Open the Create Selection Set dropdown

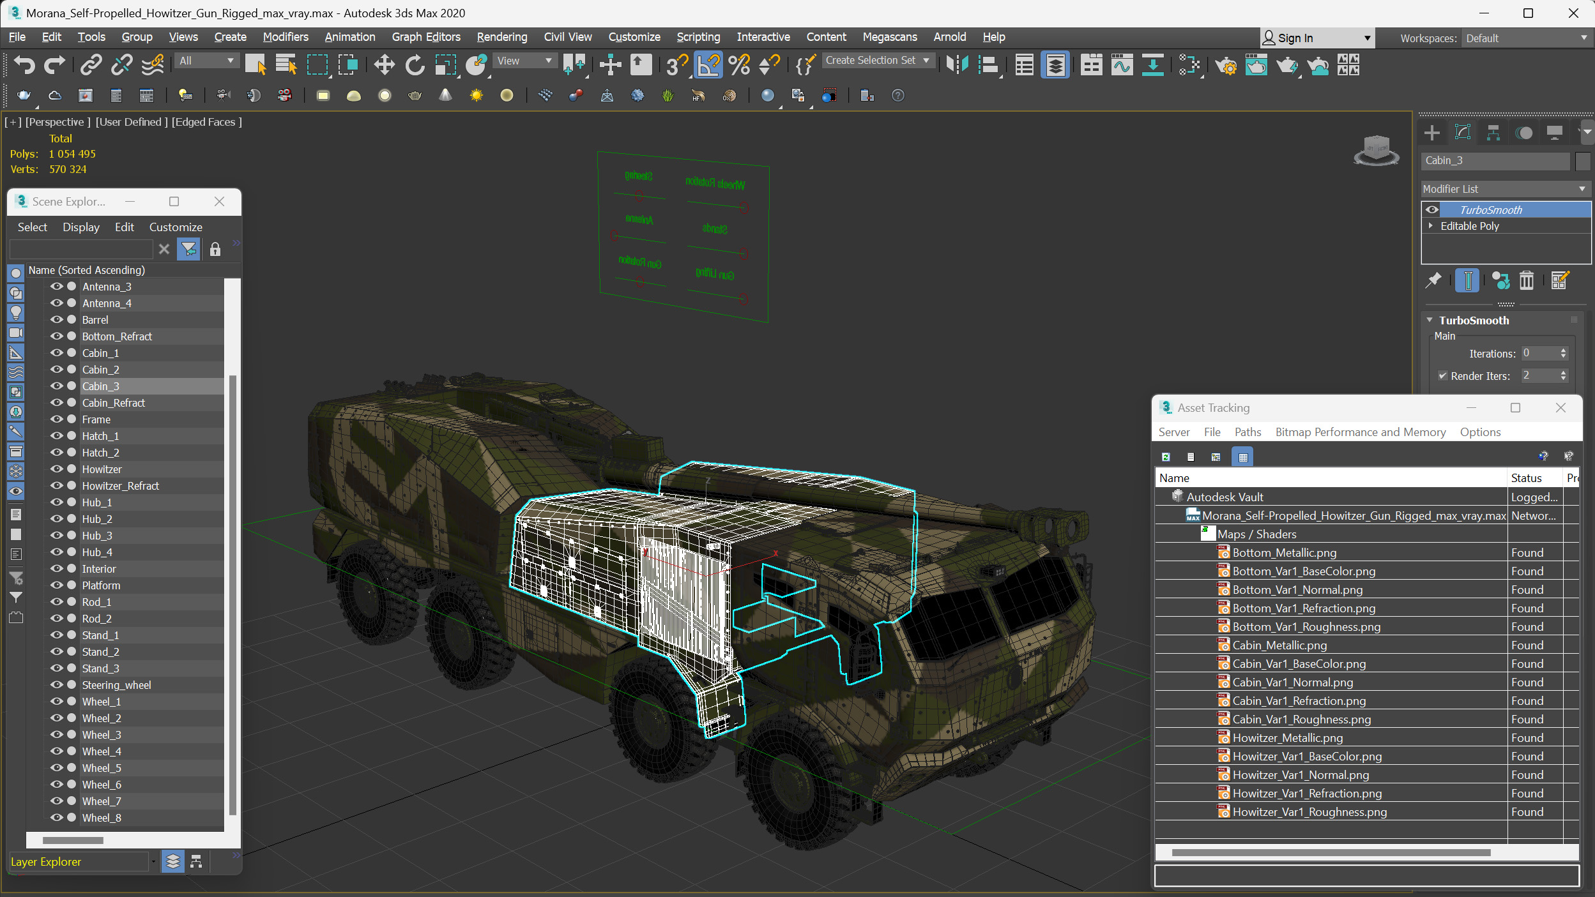[x=926, y=60]
